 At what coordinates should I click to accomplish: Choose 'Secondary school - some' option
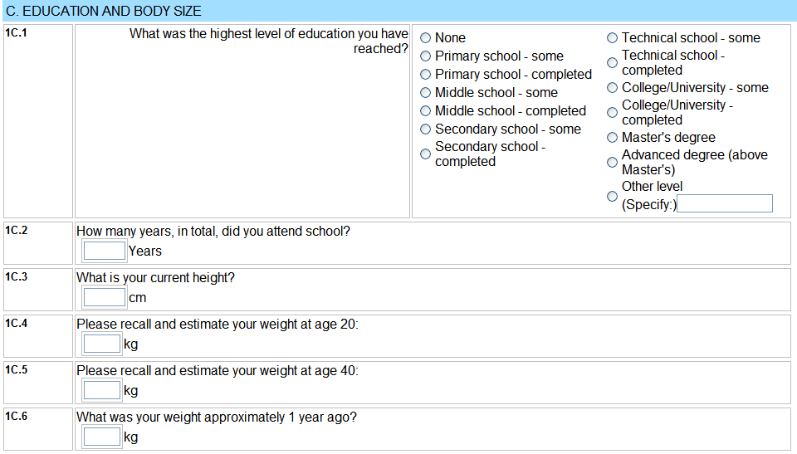(426, 129)
